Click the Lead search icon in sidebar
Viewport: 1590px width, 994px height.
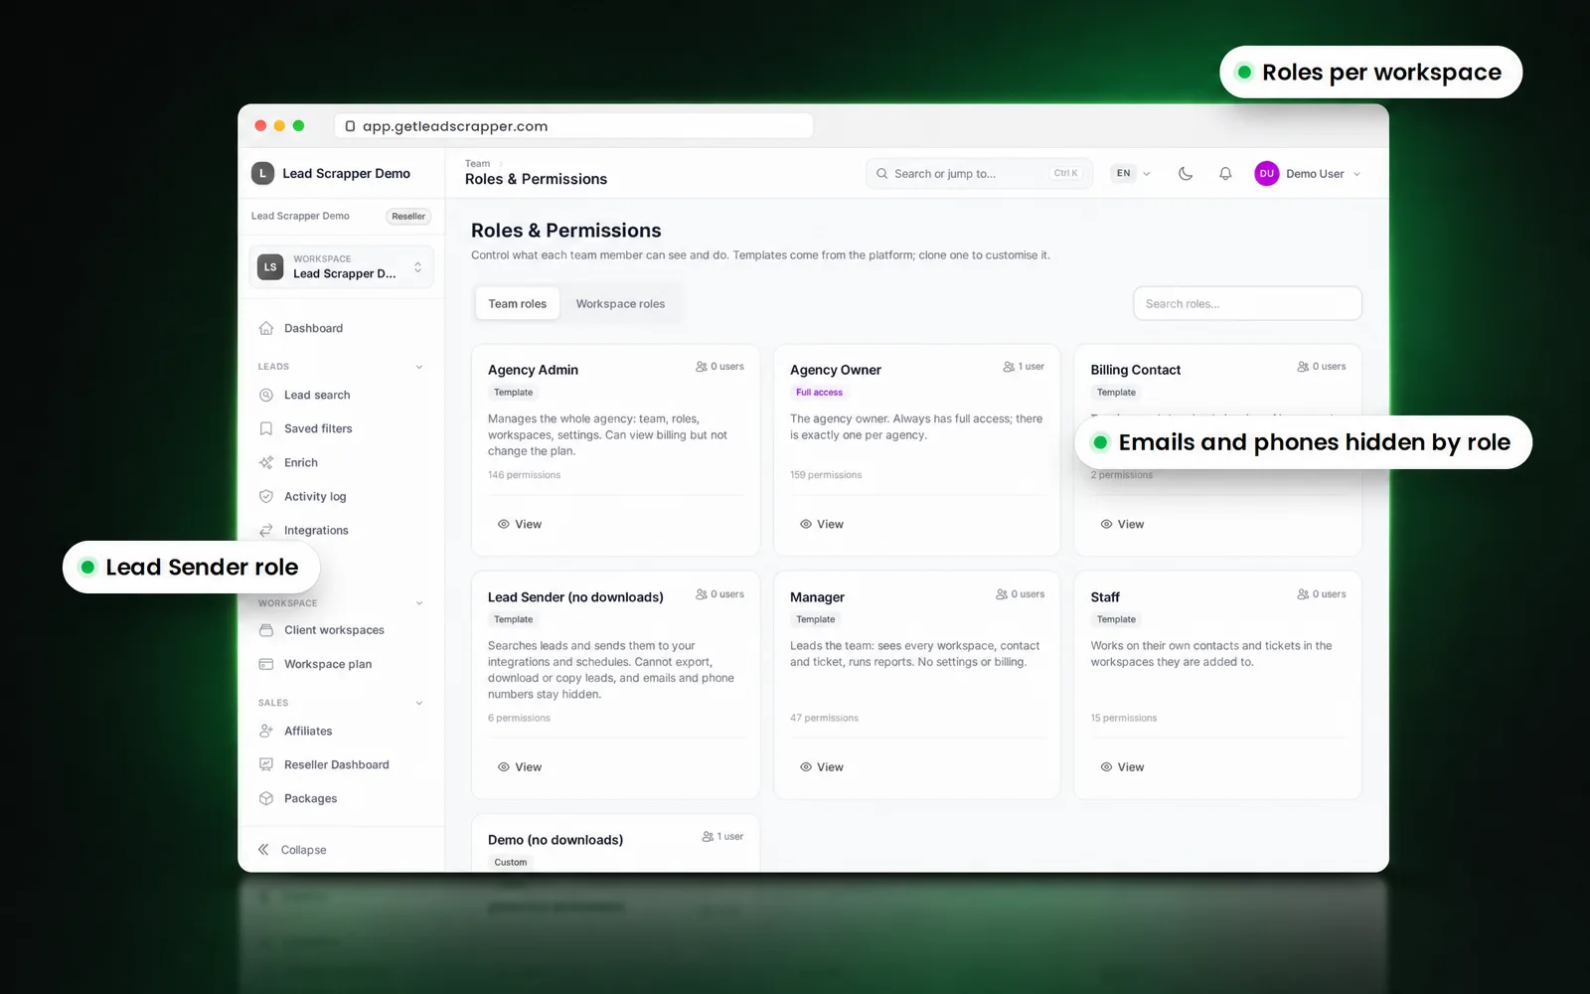[265, 395]
